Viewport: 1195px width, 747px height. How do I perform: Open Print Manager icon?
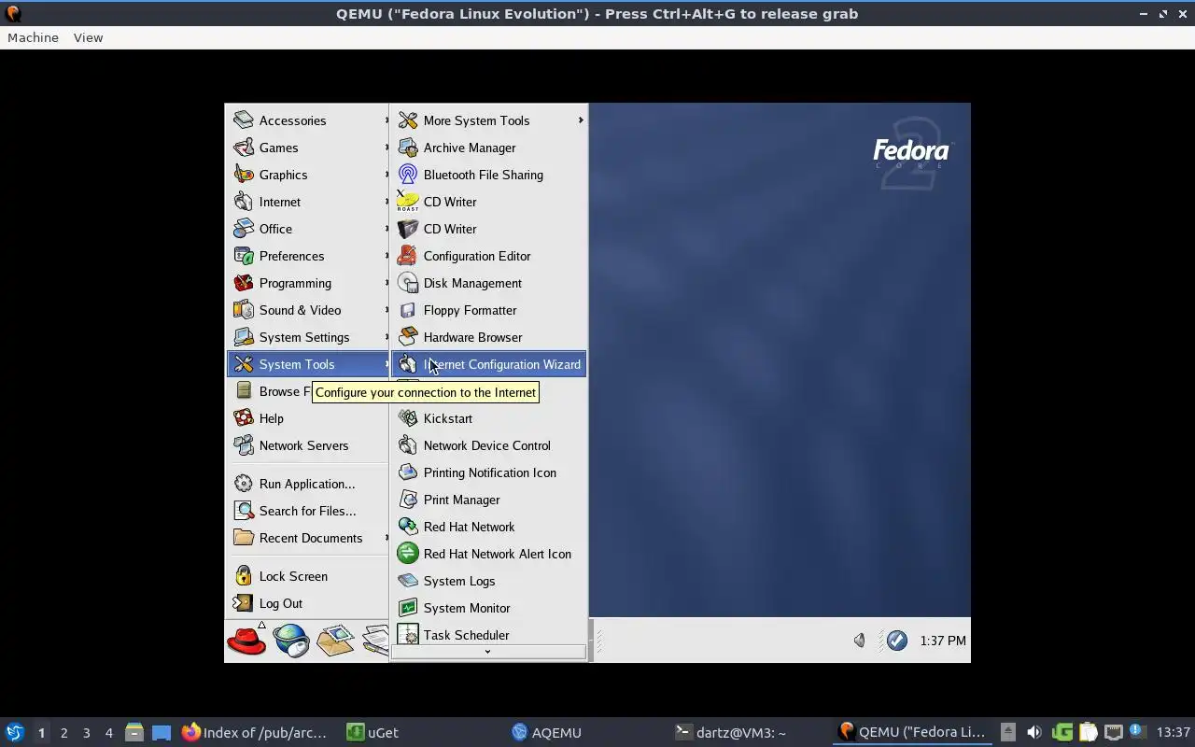tap(408, 500)
